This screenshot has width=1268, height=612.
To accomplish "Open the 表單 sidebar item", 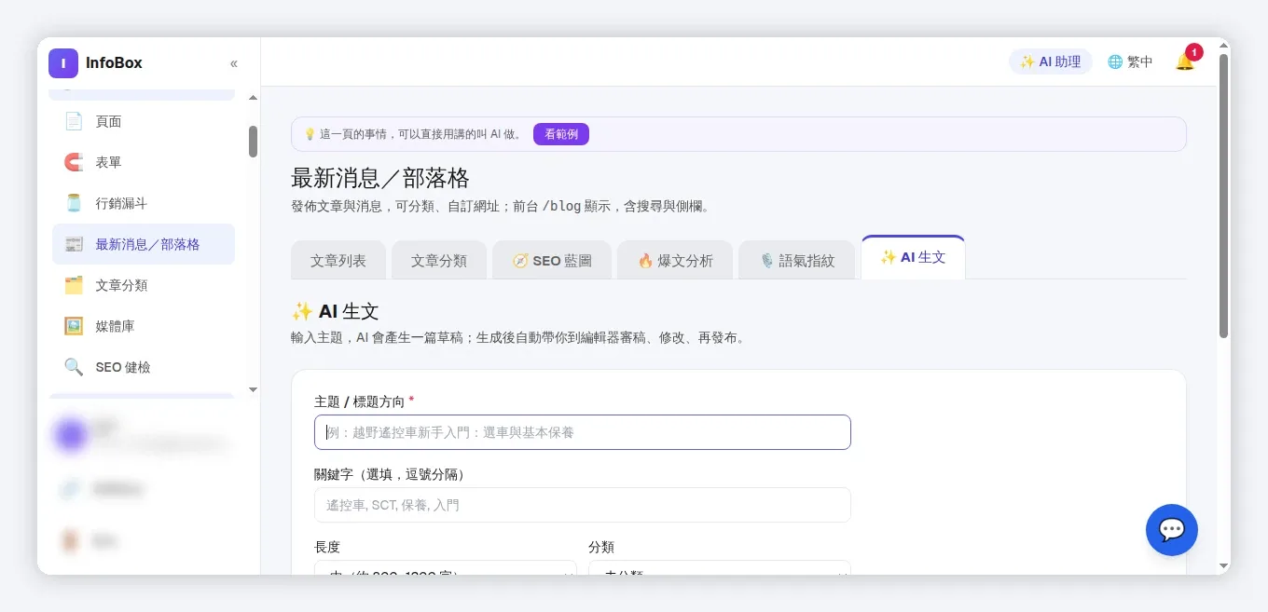I will 144,162.
